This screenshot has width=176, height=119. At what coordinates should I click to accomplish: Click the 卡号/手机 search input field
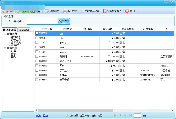coord(42,21)
